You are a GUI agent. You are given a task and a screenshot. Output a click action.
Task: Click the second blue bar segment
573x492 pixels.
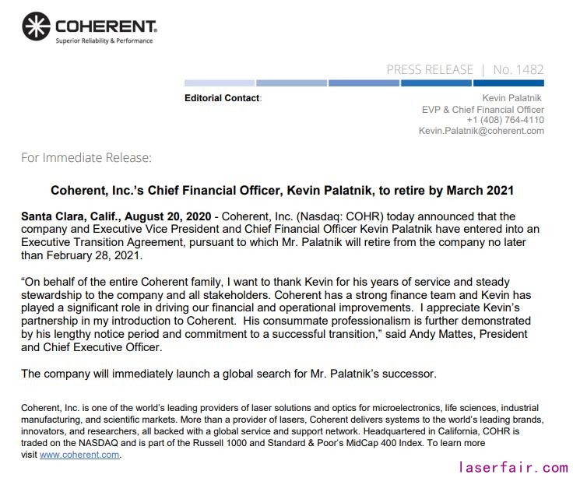click(x=291, y=83)
